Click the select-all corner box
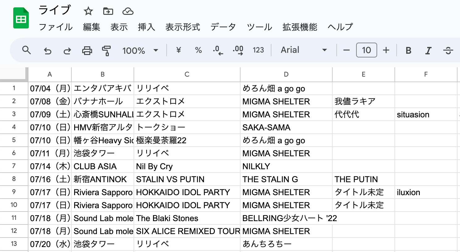 pyautogui.click(x=14, y=74)
